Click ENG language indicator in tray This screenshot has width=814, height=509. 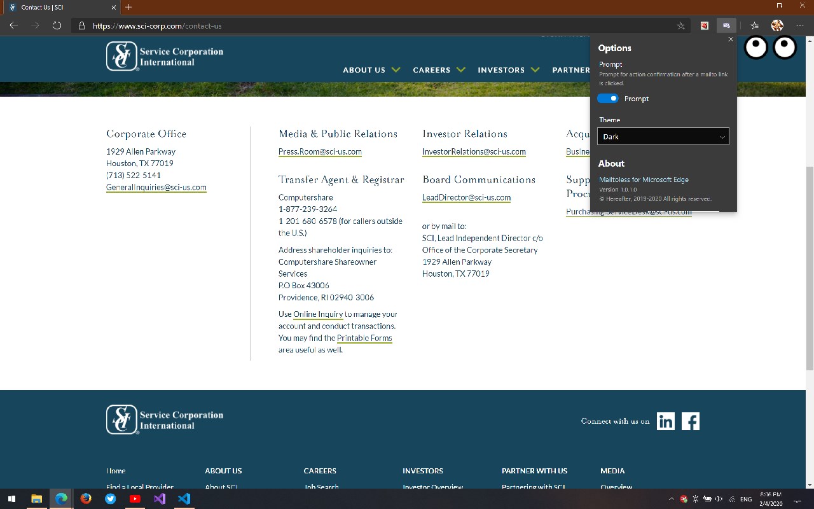[x=746, y=499]
